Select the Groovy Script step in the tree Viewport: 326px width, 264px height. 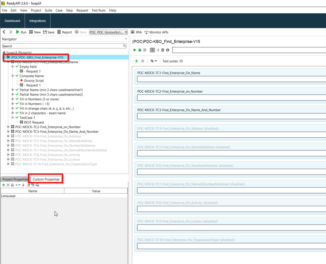34,81
